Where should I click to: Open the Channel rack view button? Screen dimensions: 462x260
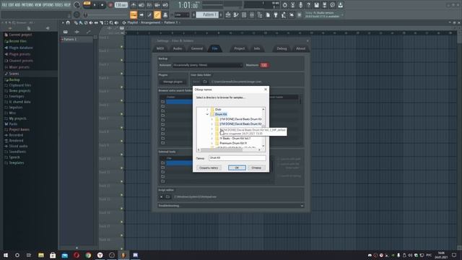244,14
